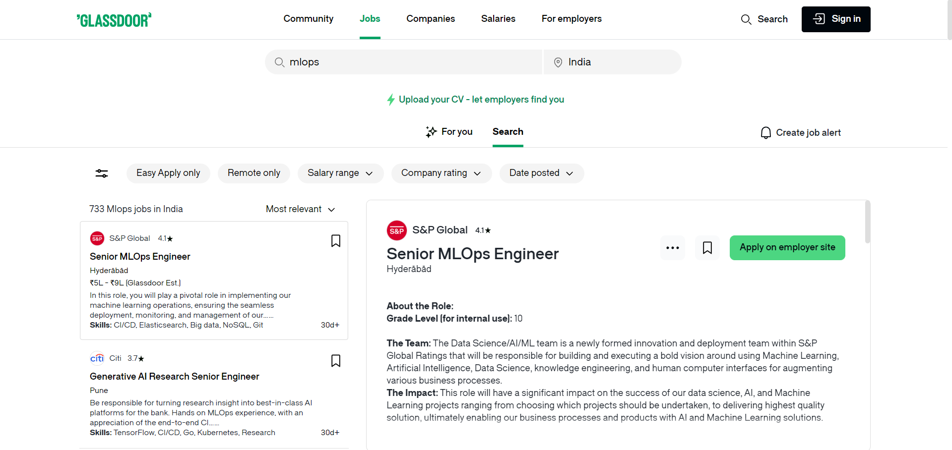Open Generative AI Research Senior Engineer listing
Image resolution: width=952 pixels, height=450 pixels.
click(x=175, y=377)
